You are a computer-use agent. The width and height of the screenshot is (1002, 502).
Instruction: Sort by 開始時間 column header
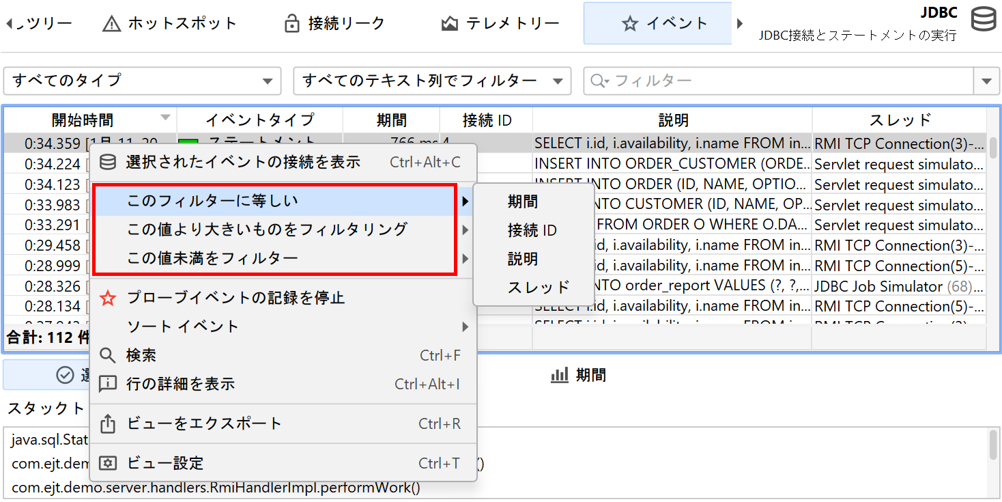(83, 120)
